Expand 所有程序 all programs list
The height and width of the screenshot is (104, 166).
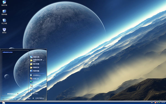click(x=13, y=94)
